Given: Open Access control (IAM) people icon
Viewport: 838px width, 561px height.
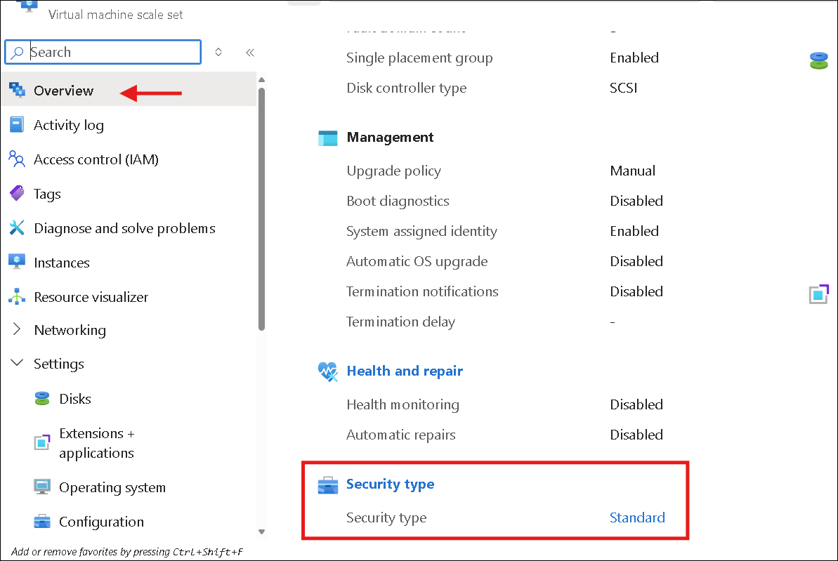Looking at the screenshot, I should click(x=17, y=159).
